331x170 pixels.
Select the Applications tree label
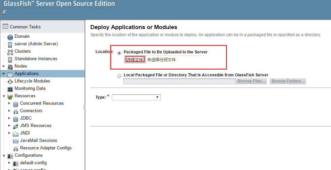pos(27,73)
